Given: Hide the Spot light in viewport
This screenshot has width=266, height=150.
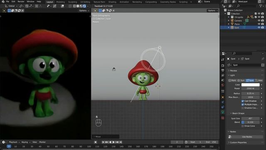Looking at the screenshot, I should [x=259, y=27].
